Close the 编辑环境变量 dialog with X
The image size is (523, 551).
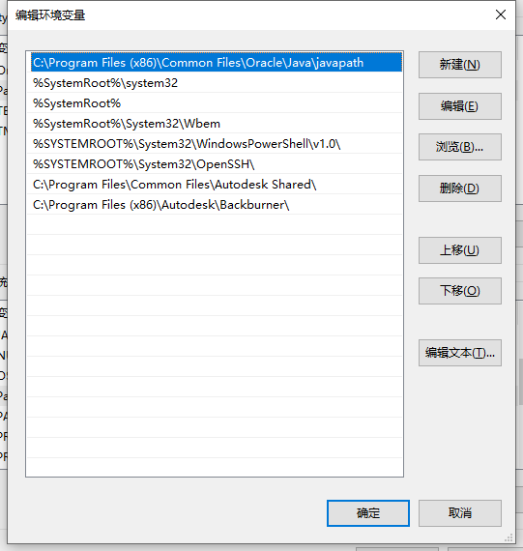point(501,14)
